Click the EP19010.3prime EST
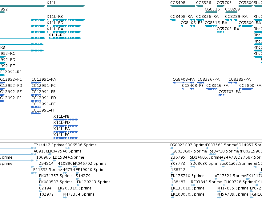262x199 pixels. pos(78,173)
